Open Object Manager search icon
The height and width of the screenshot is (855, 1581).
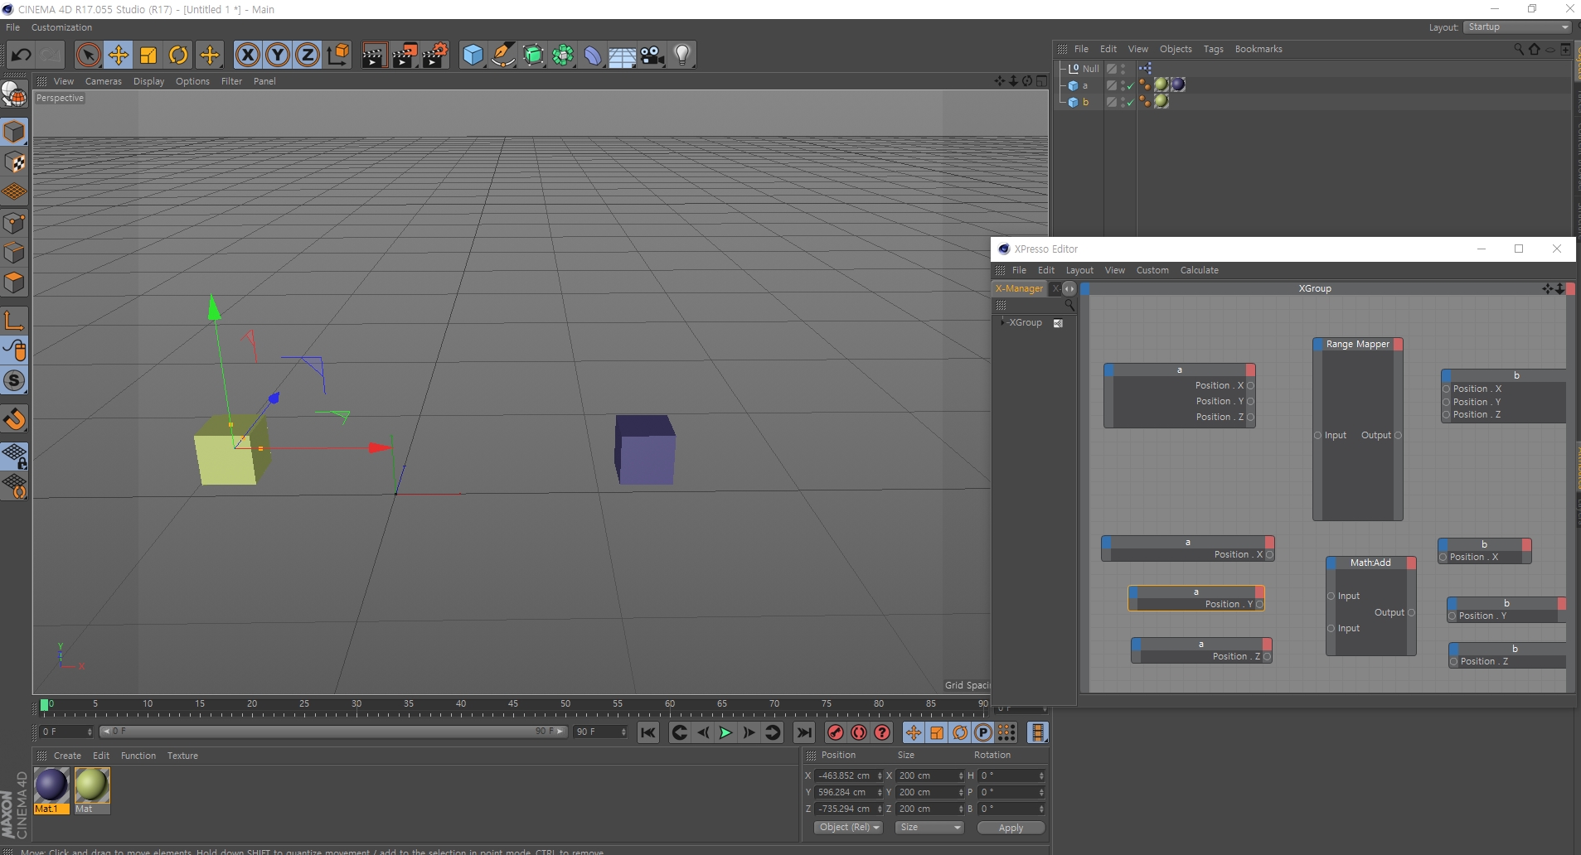click(1519, 49)
